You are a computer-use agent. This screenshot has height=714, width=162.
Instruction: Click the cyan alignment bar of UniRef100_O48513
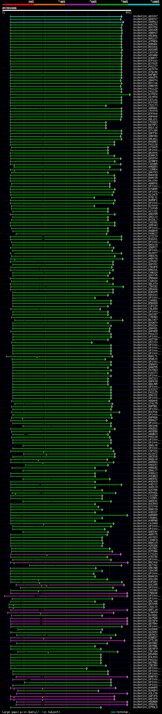pyautogui.click(x=67, y=22)
